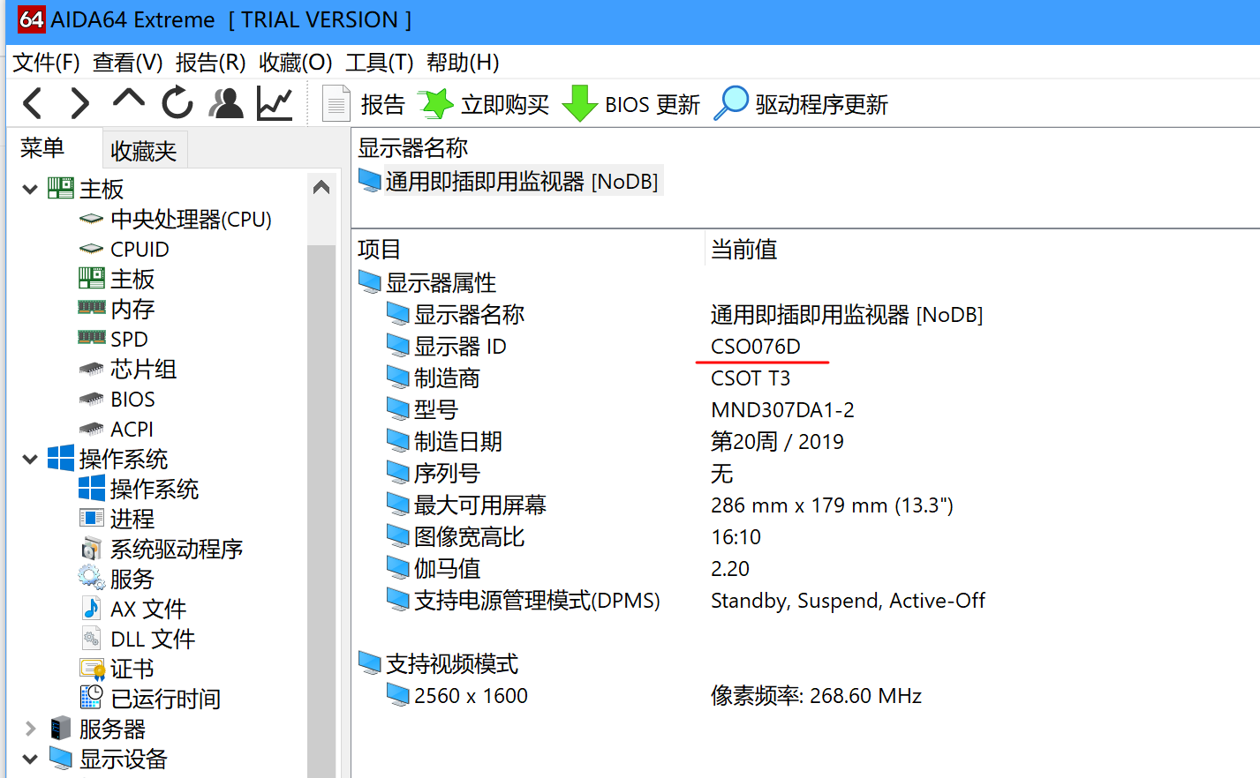Open the sensor graph panel icon
Image resolution: width=1260 pixels, height=778 pixels.
(275, 103)
